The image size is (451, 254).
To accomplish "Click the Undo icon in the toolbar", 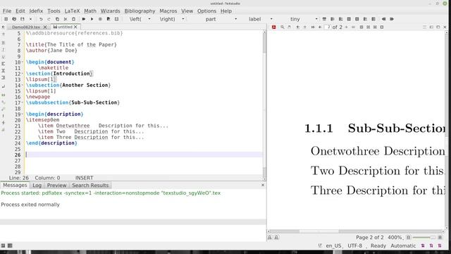I will [x=41, y=19].
